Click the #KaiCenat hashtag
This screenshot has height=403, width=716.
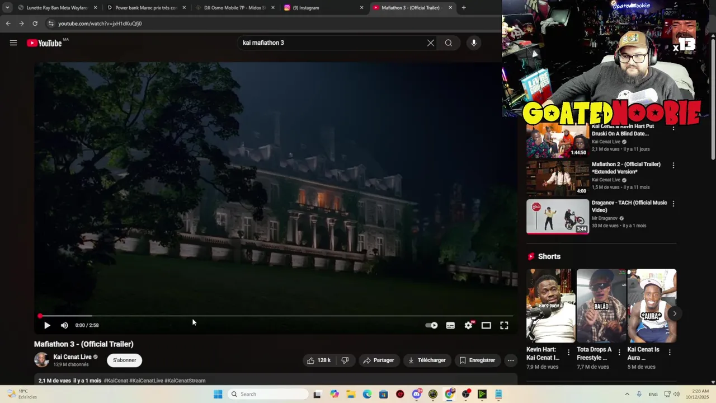(116, 381)
